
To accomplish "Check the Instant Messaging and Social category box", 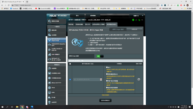I will tap(107, 74).
